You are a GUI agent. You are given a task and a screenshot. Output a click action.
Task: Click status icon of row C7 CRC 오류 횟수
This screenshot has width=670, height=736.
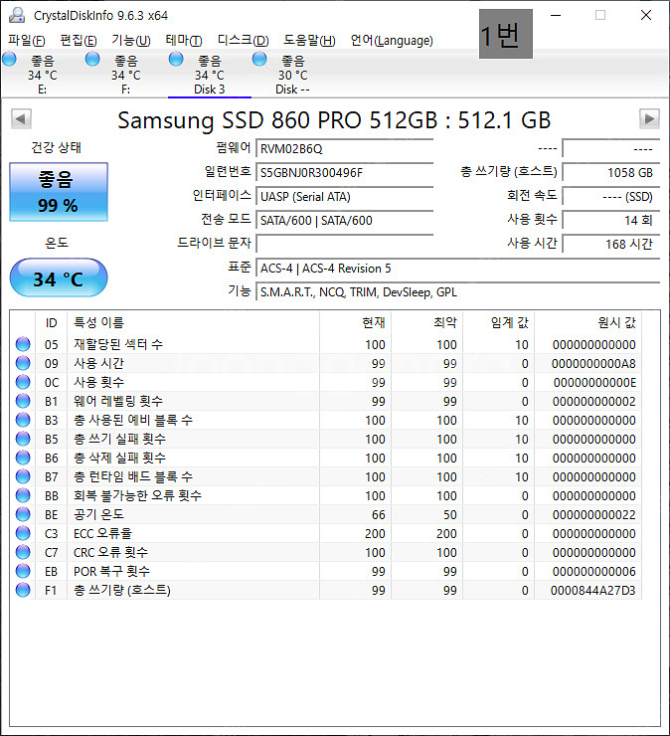click(x=23, y=552)
